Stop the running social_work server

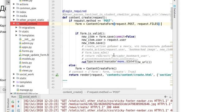(x=13, y=106)
